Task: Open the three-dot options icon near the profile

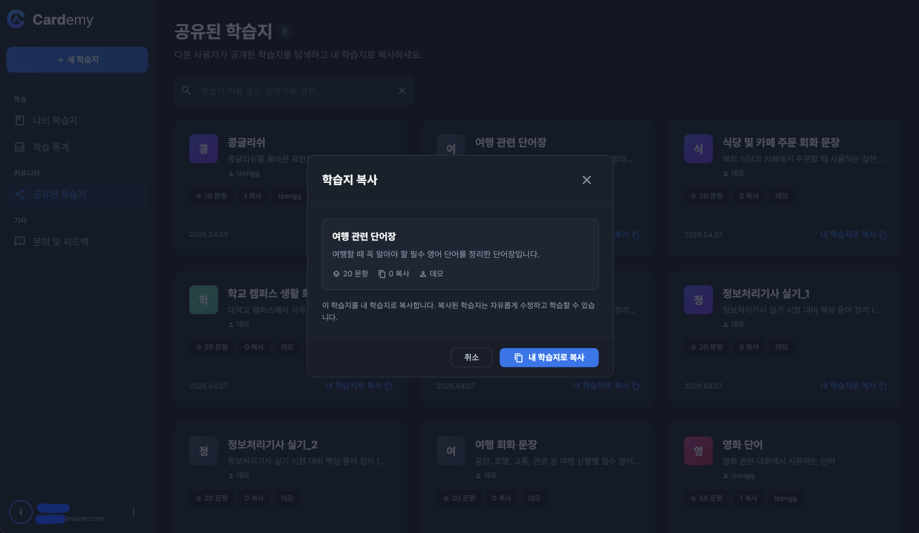Action: pos(134,512)
